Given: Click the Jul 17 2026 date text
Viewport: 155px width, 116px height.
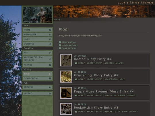Looking at the screenshot, I should click(80, 88).
